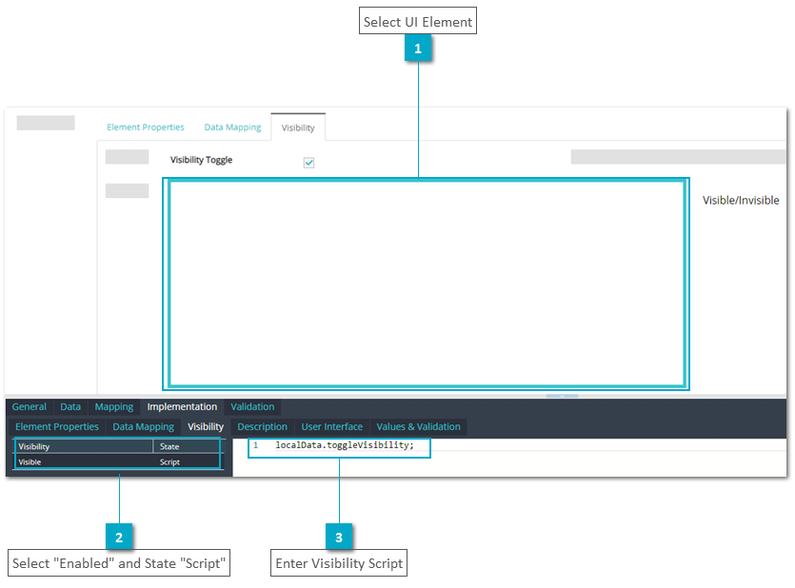
Task: Click line number 1 in the script editor
Action: pyautogui.click(x=256, y=445)
